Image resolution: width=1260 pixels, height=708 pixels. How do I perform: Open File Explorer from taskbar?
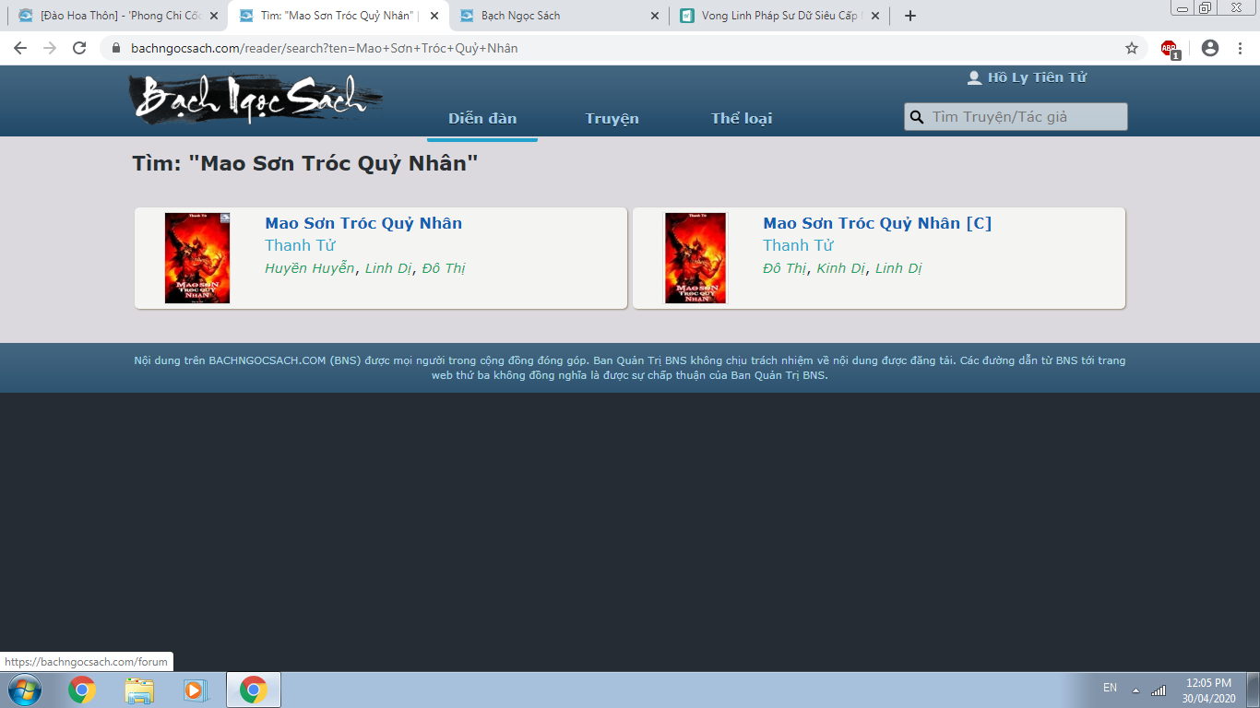click(139, 690)
